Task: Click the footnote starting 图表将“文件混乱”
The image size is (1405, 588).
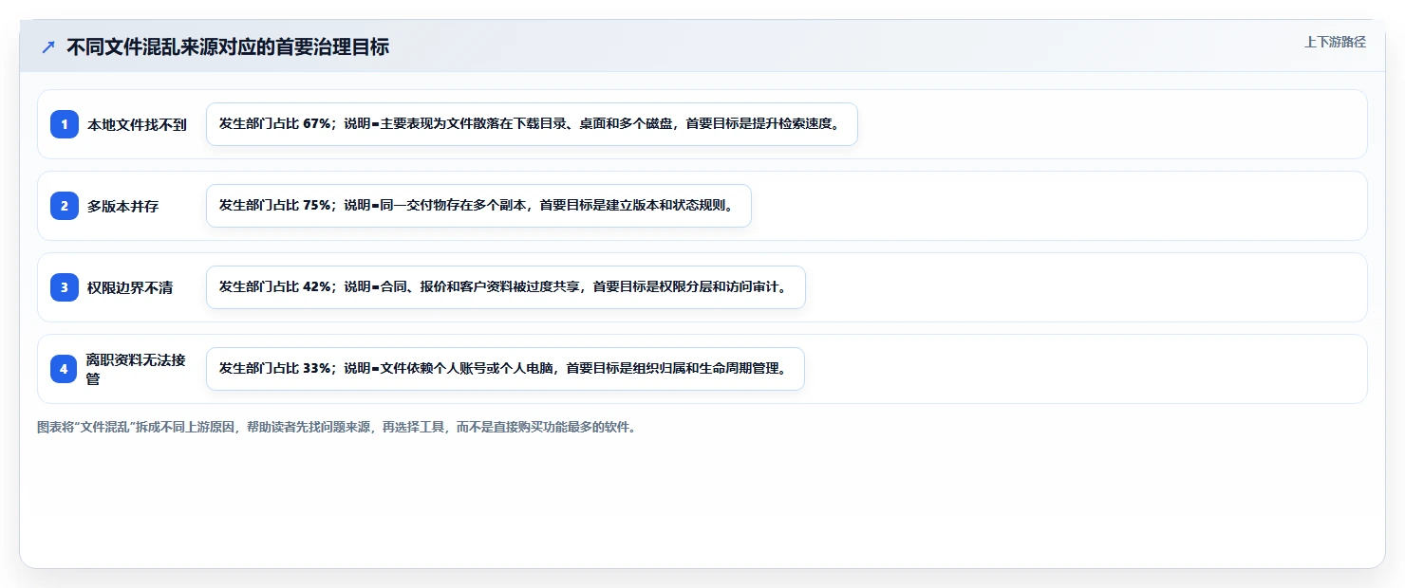Action: tap(336, 427)
